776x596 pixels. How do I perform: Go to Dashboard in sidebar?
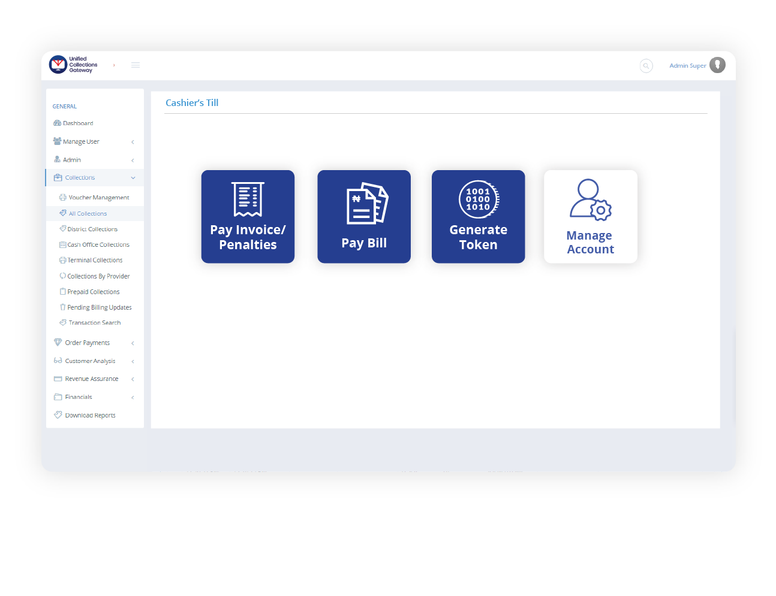(x=78, y=123)
